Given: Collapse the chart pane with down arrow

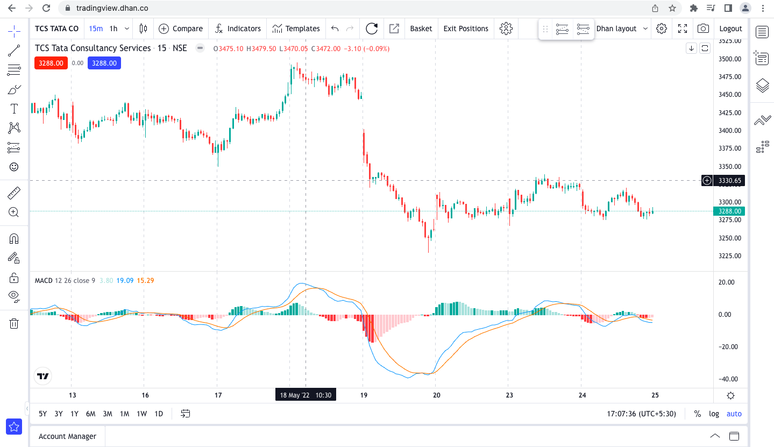Looking at the screenshot, I should tap(692, 48).
